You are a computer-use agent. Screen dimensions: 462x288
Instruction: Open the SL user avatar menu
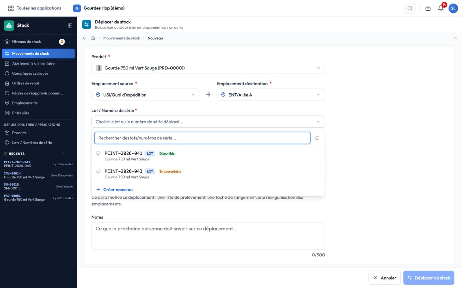(453, 8)
